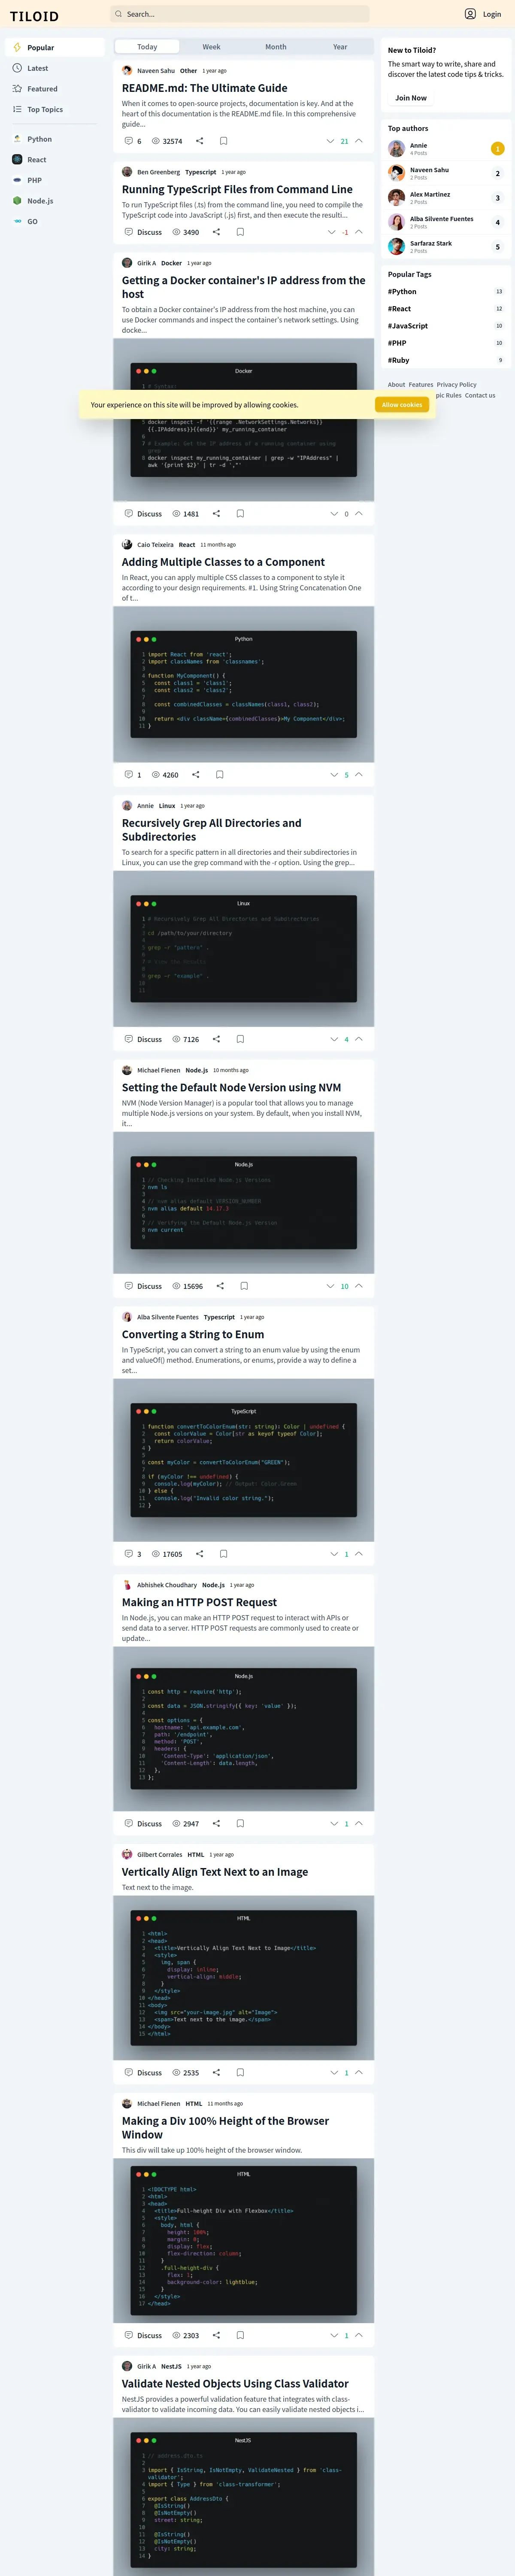This screenshot has height=2576, width=515.
Task: Allow cookies in the banner
Action: (x=402, y=405)
